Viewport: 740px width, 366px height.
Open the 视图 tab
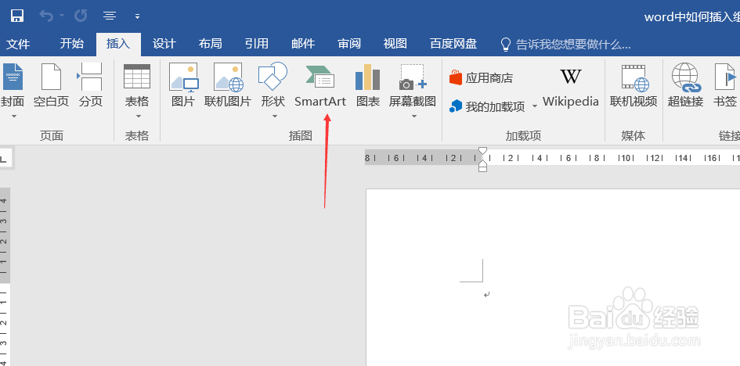coord(395,44)
